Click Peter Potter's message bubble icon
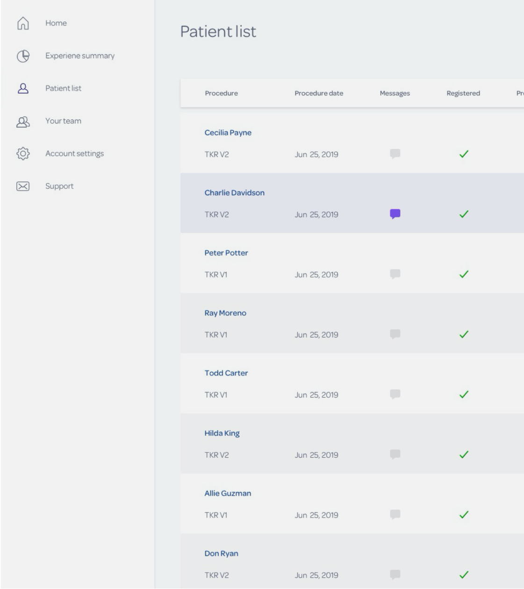The height and width of the screenshot is (589, 524). coord(395,274)
